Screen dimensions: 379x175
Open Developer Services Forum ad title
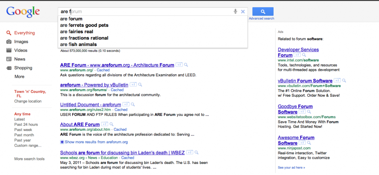click(298, 52)
